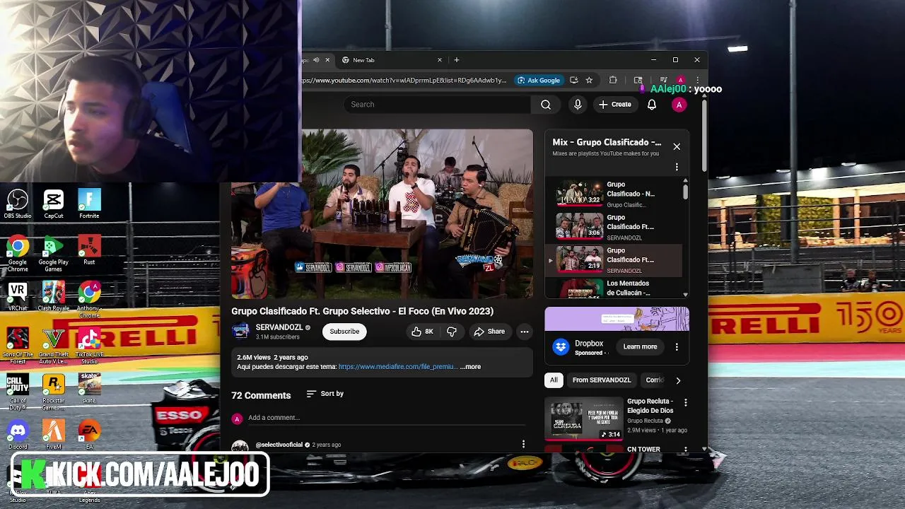Open more actions menu beside Share

[525, 332]
